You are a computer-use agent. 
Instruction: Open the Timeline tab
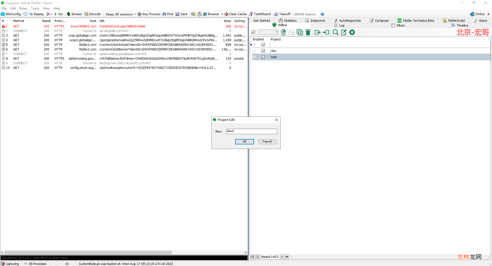click(460, 26)
